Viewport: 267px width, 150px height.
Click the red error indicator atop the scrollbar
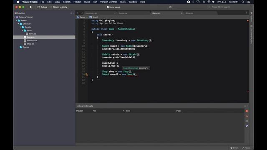[x=248, y=20]
